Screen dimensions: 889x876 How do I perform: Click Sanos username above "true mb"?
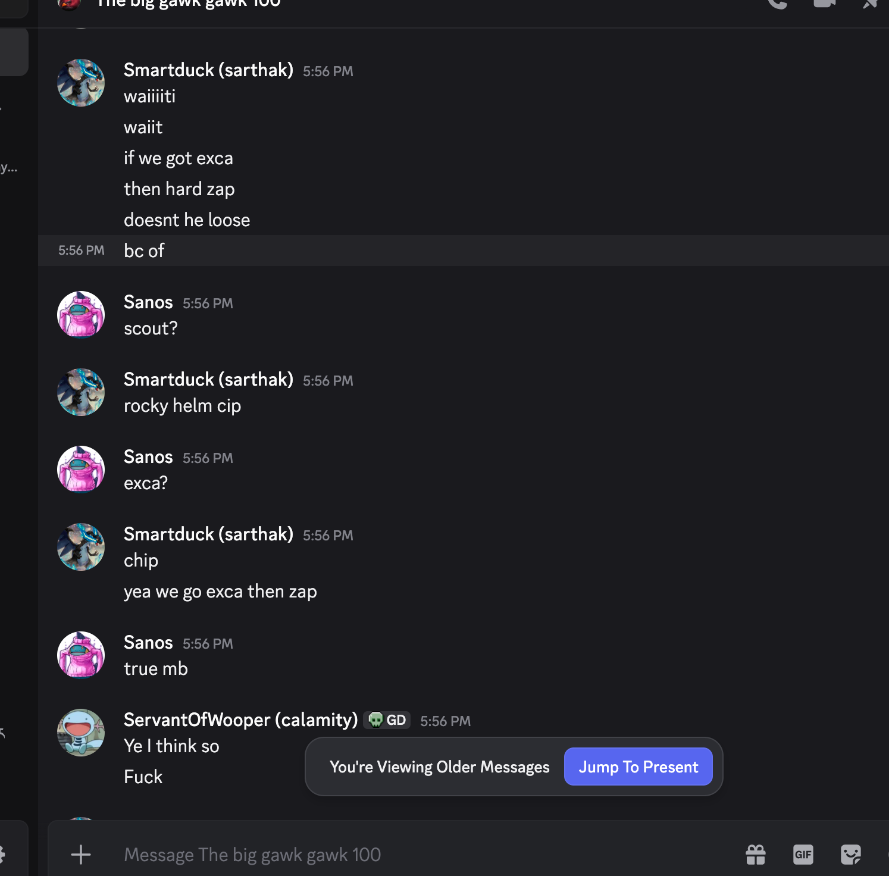148,643
